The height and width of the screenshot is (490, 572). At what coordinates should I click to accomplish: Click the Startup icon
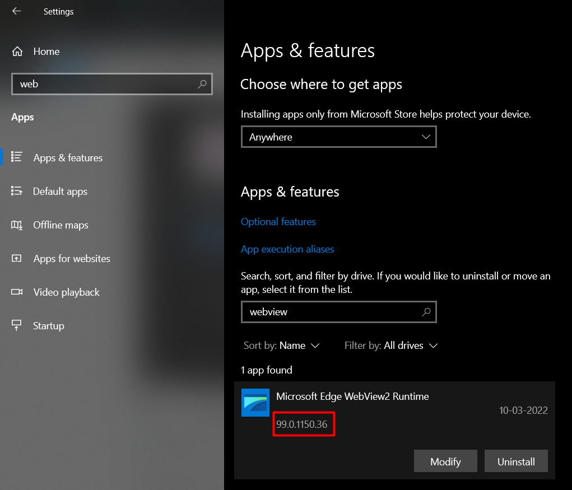click(x=16, y=325)
